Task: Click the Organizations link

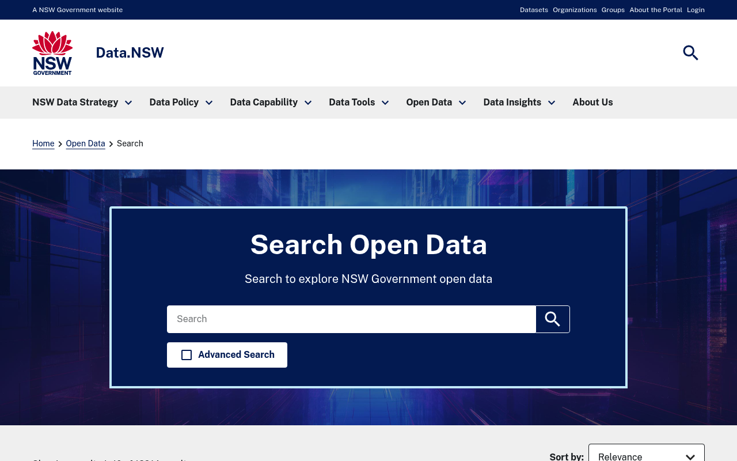Action: tap(575, 10)
